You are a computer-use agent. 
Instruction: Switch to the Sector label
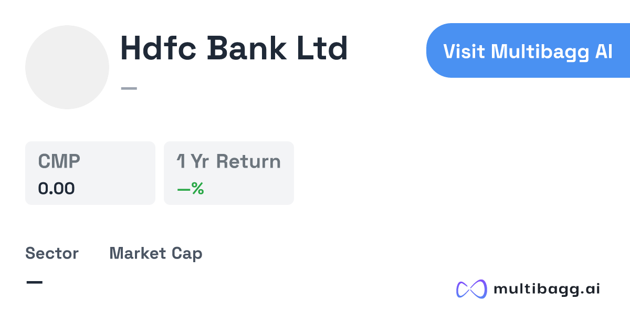[x=52, y=253]
